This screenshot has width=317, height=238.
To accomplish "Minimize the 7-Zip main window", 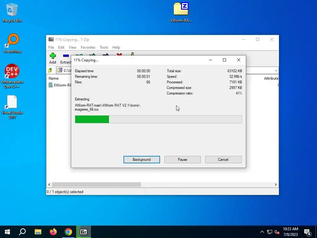I will pyautogui.click(x=244, y=39).
